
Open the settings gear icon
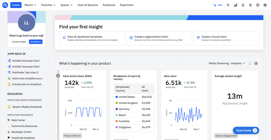(x=265, y=5)
